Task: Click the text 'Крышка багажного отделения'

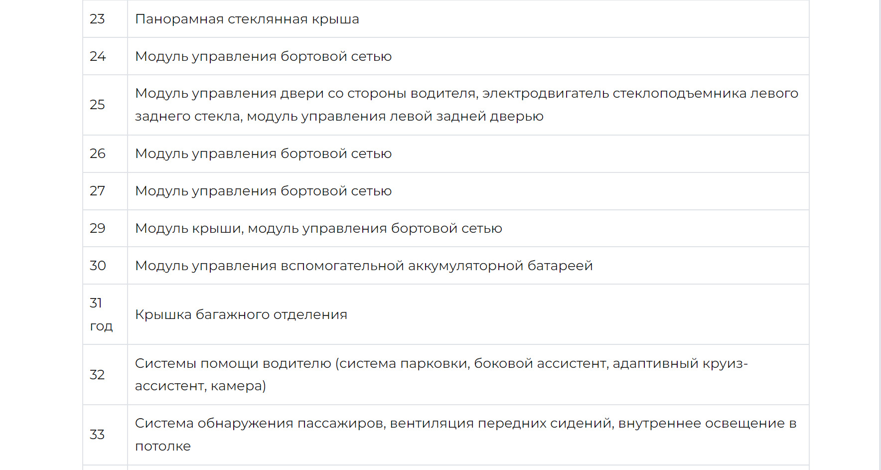Action: pyautogui.click(x=241, y=314)
